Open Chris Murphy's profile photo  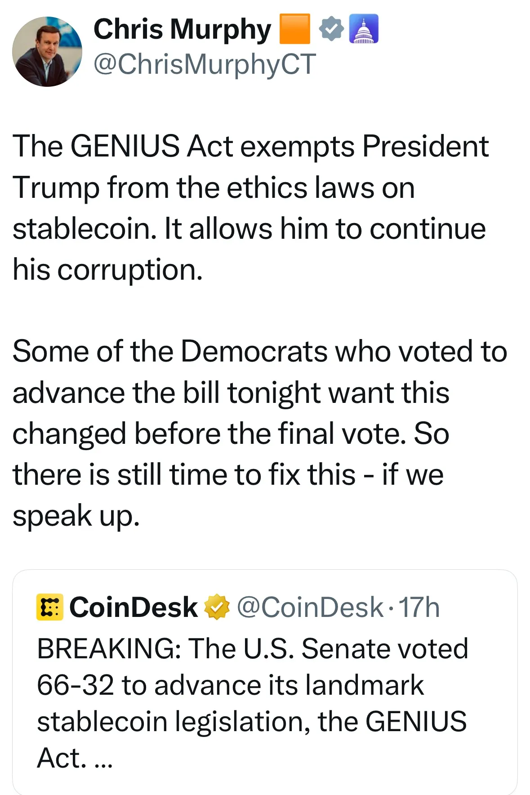click(47, 52)
